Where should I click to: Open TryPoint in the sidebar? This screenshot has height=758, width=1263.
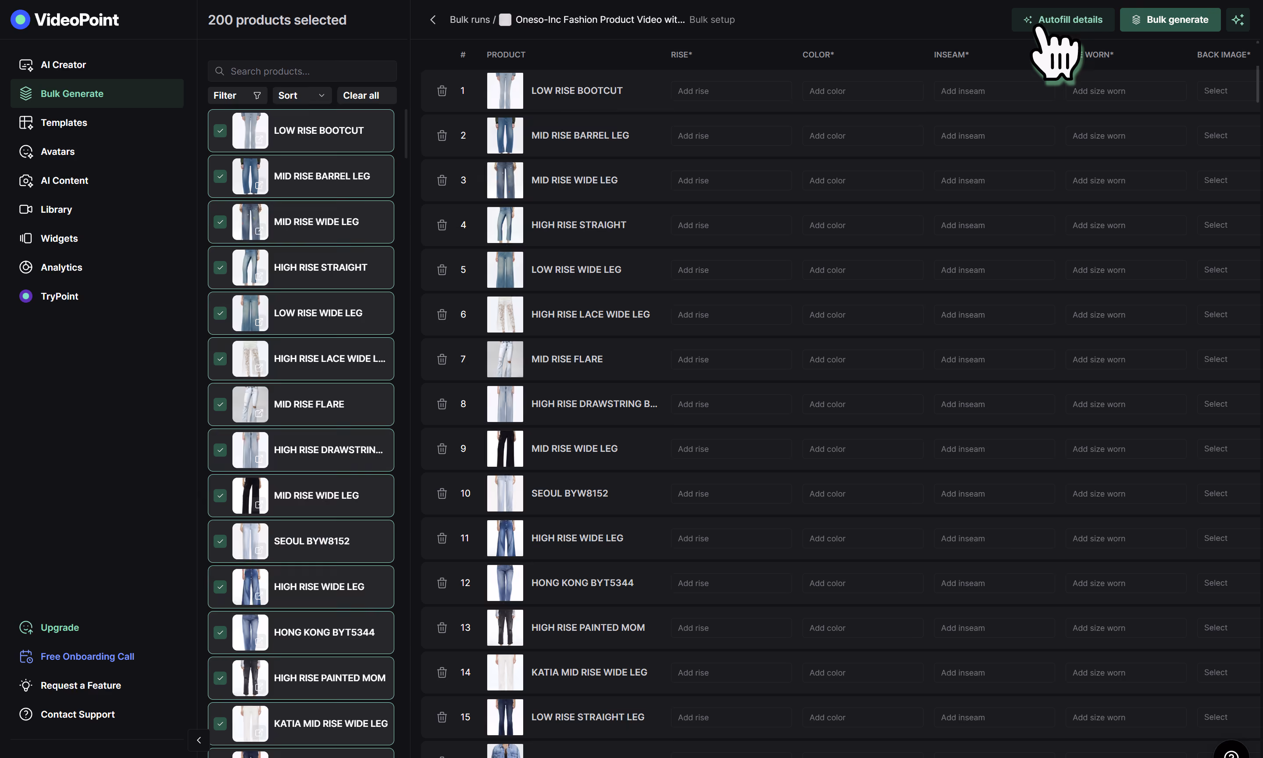tap(97, 296)
